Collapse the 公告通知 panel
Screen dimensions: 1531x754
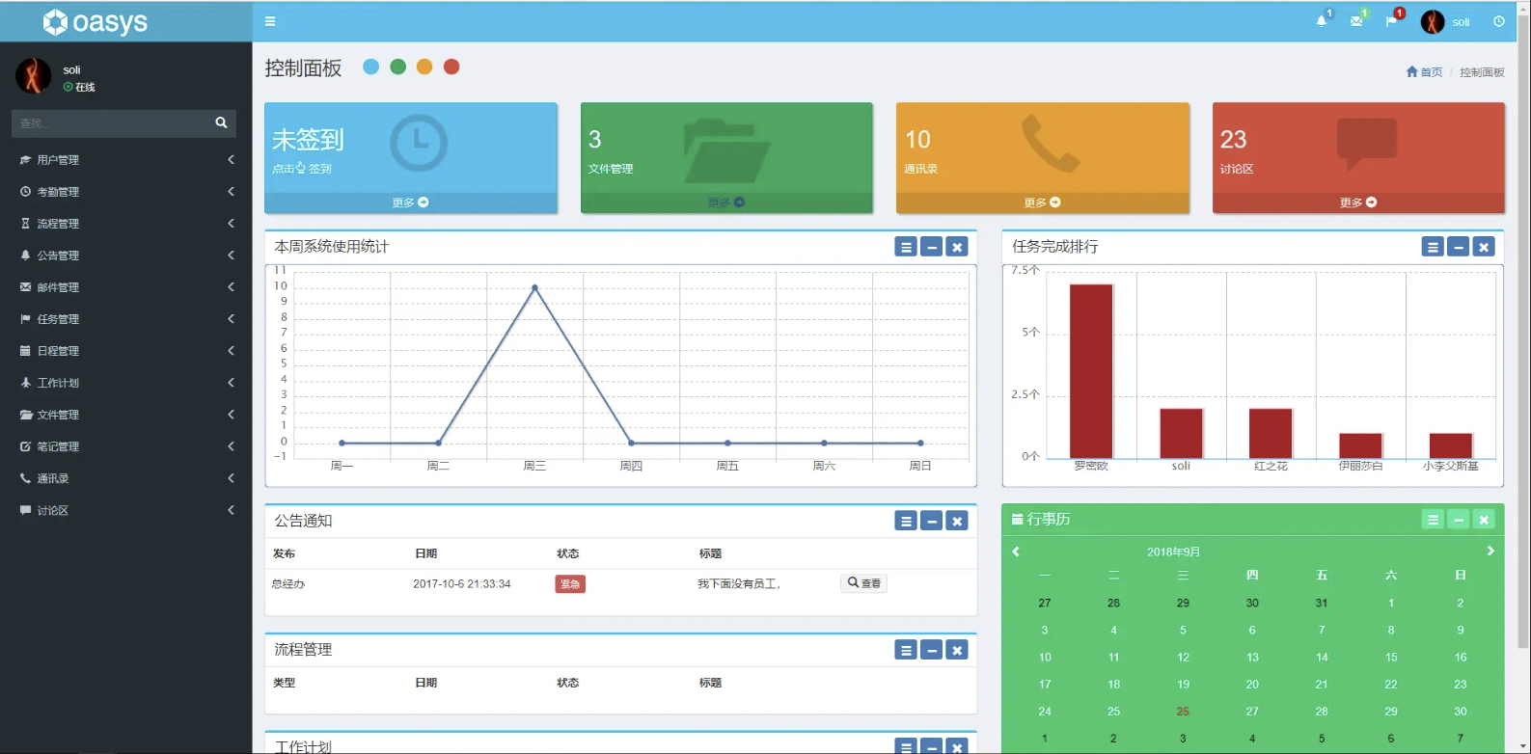click(x=932, y=521)
